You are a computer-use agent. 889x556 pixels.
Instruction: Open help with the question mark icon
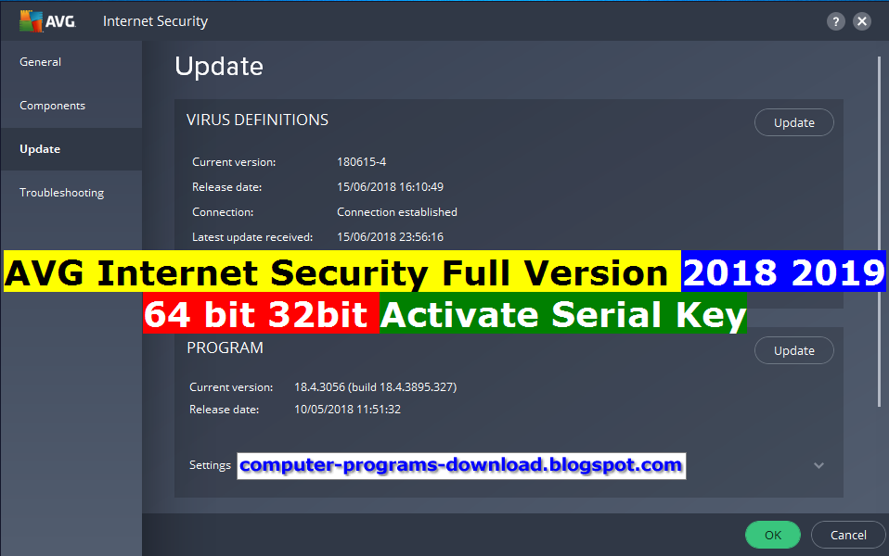point(835,21)
